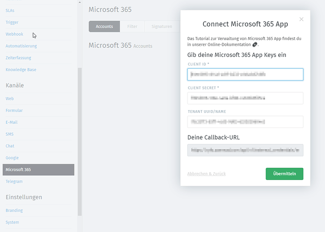Open the Formular channel
This screenshot has height=232, width=325.
click(14, 111)
